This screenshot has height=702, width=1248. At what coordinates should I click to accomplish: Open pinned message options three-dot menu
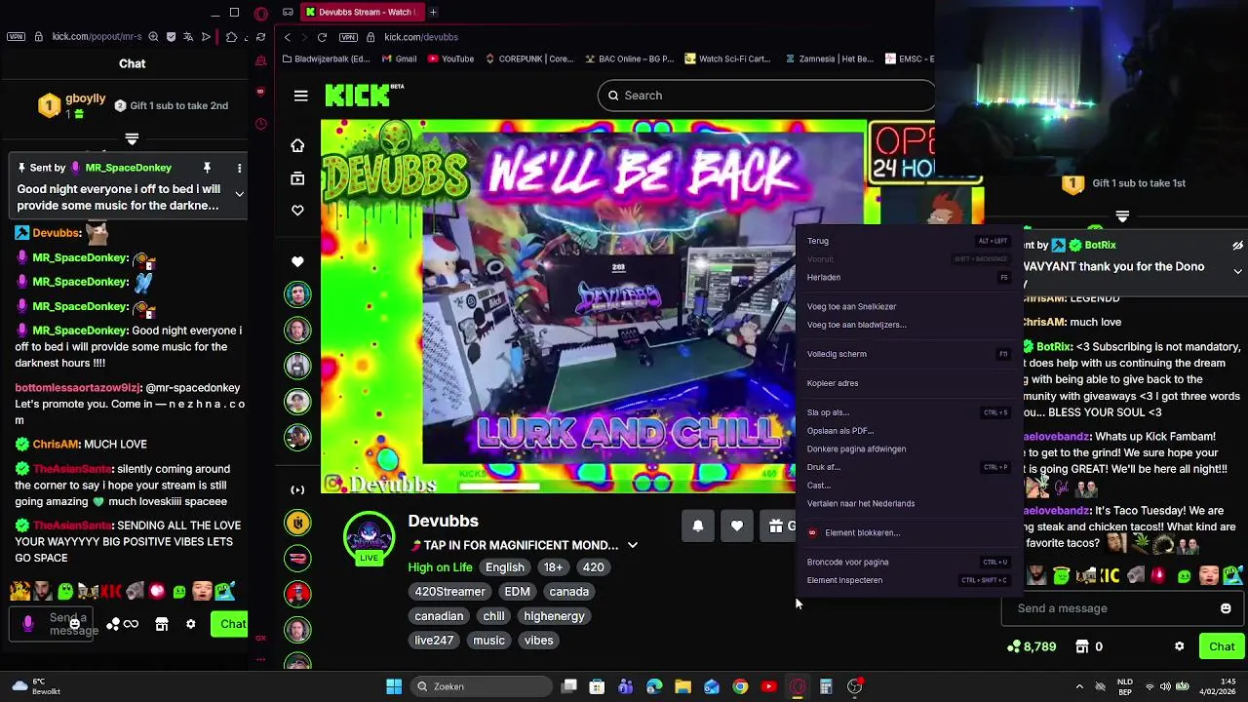(239, 168)
